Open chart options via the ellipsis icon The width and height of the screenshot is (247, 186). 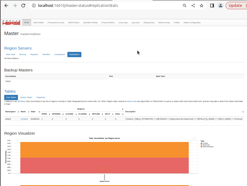(x=194, y=138)
